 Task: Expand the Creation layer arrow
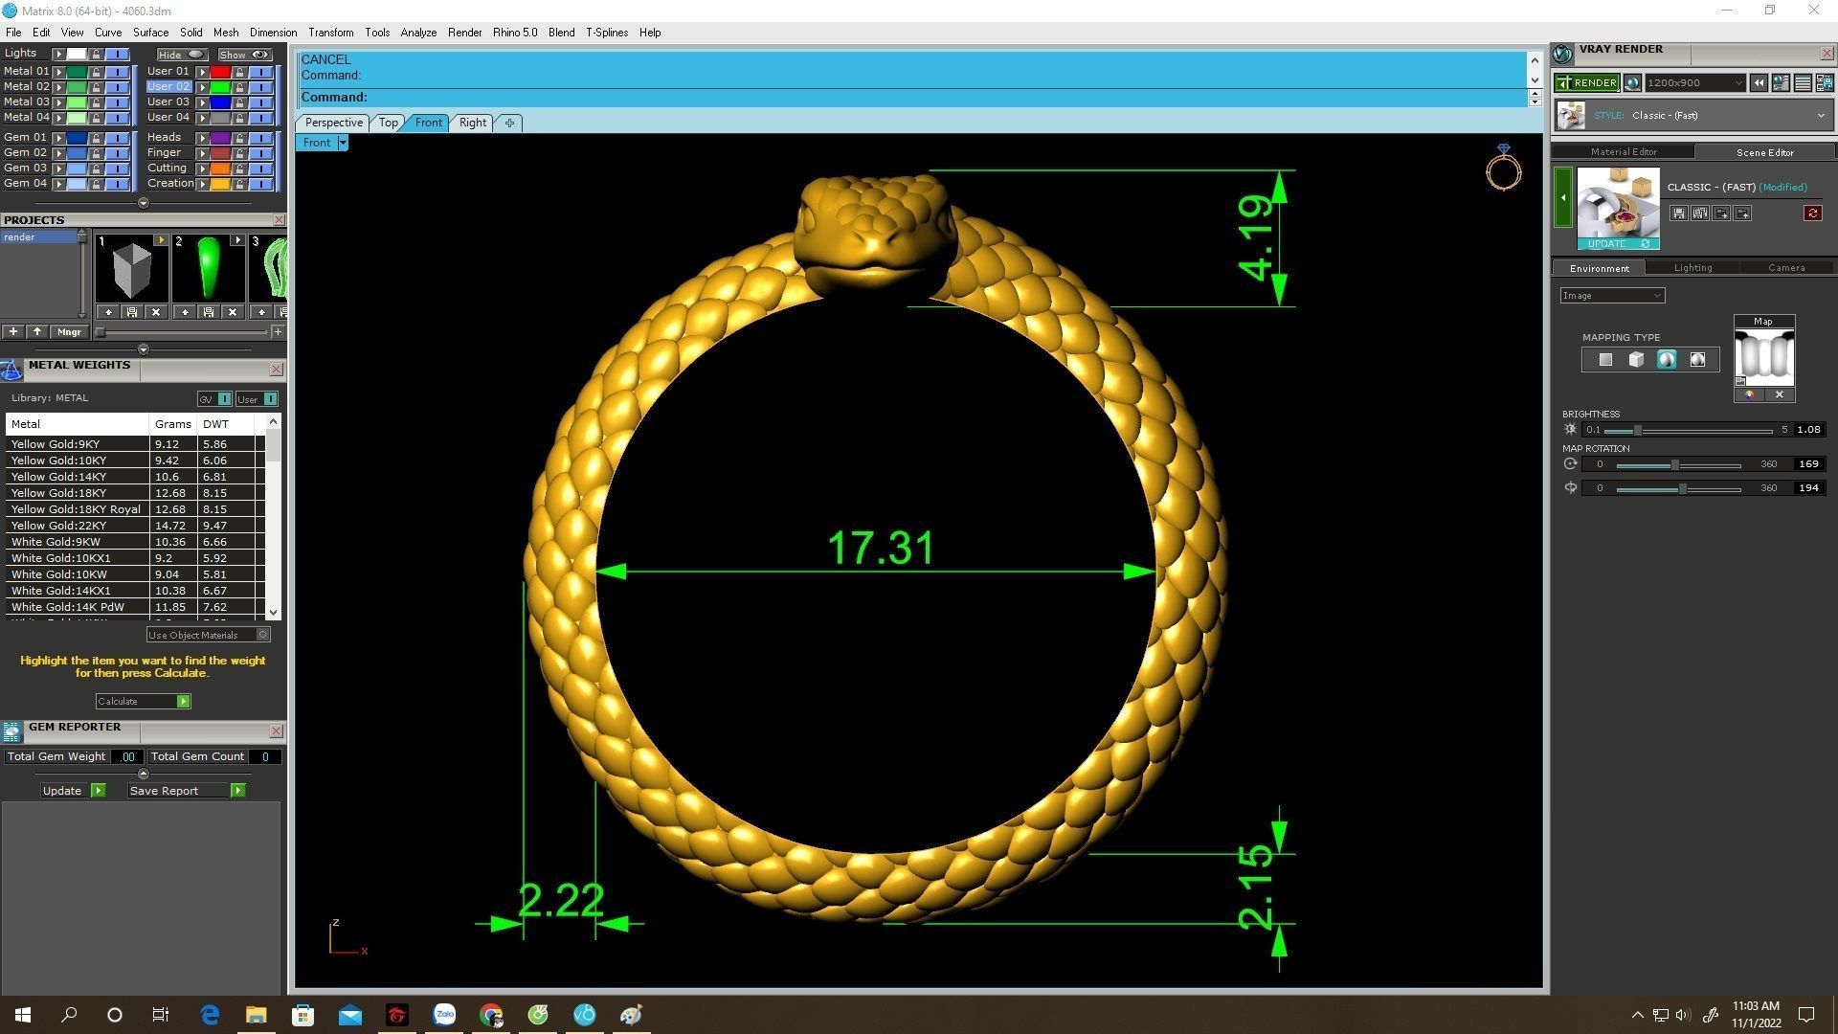(x=202, y=184)
